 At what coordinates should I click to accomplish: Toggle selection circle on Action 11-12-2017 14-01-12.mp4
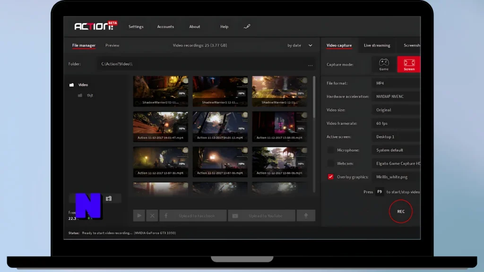pos(245,115)
